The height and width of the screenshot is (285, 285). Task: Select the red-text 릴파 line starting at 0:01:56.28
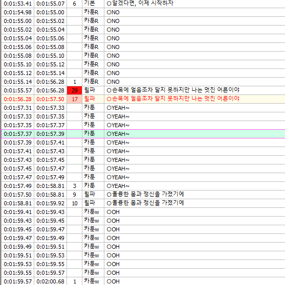pos(143,99)
